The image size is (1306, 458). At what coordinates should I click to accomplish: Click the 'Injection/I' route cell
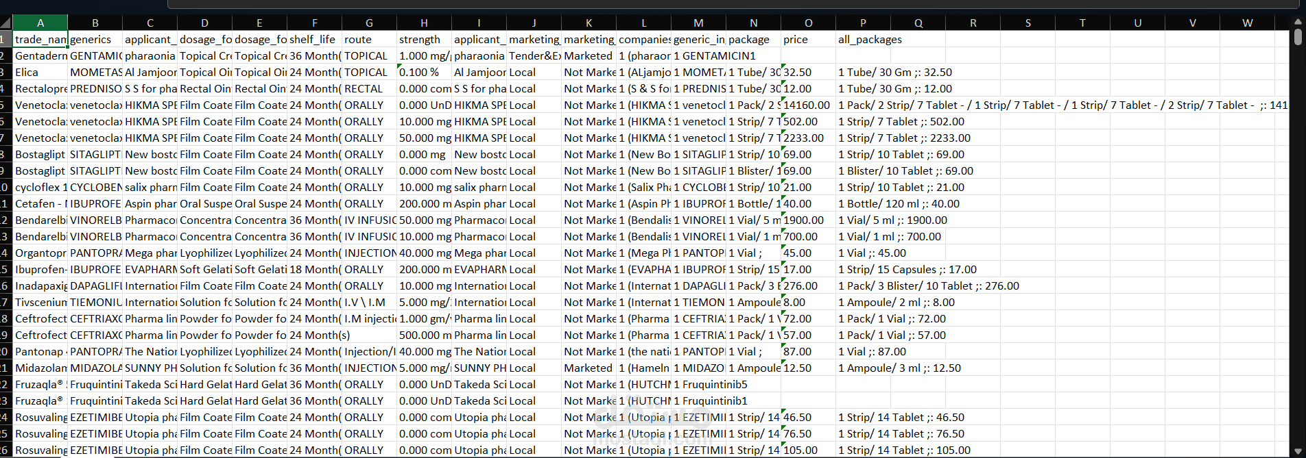pyautogui.click(x=370, y=351)
